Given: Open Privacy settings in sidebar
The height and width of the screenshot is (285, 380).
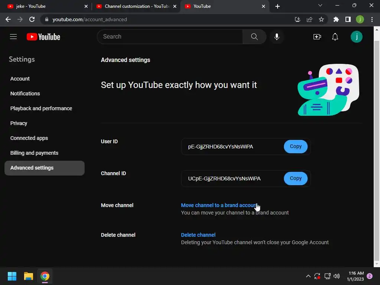Looking at the screenshot, I should pyautogui.click(x=19, y=123).
